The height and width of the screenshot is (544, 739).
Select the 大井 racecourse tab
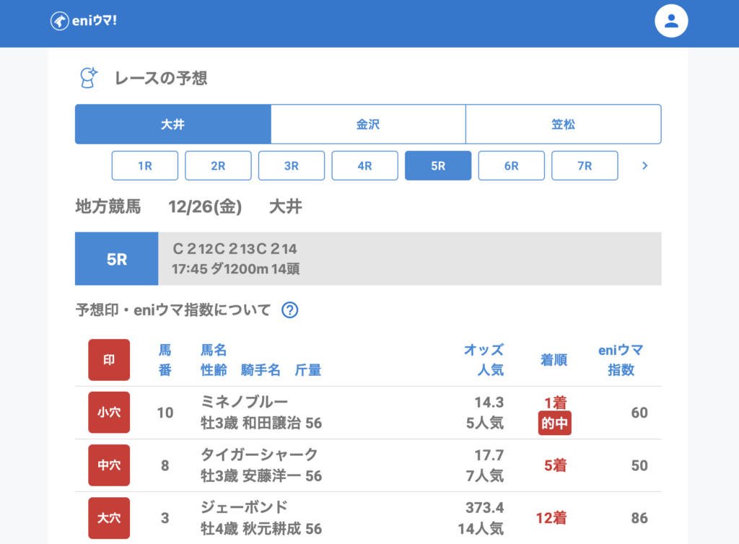pyautogui.click(x=173, y=124)
